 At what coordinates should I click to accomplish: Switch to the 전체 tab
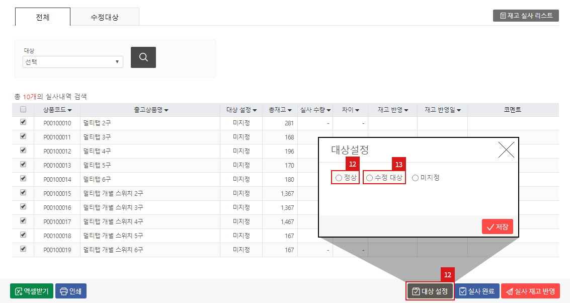click(x=43, y=17)
